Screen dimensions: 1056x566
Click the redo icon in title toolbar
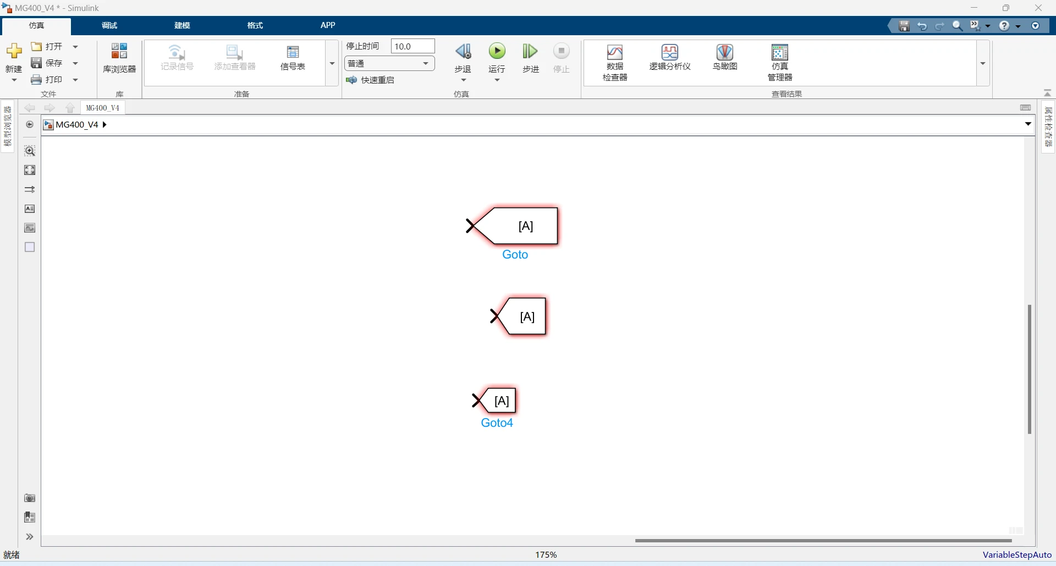tap(940, 26)
